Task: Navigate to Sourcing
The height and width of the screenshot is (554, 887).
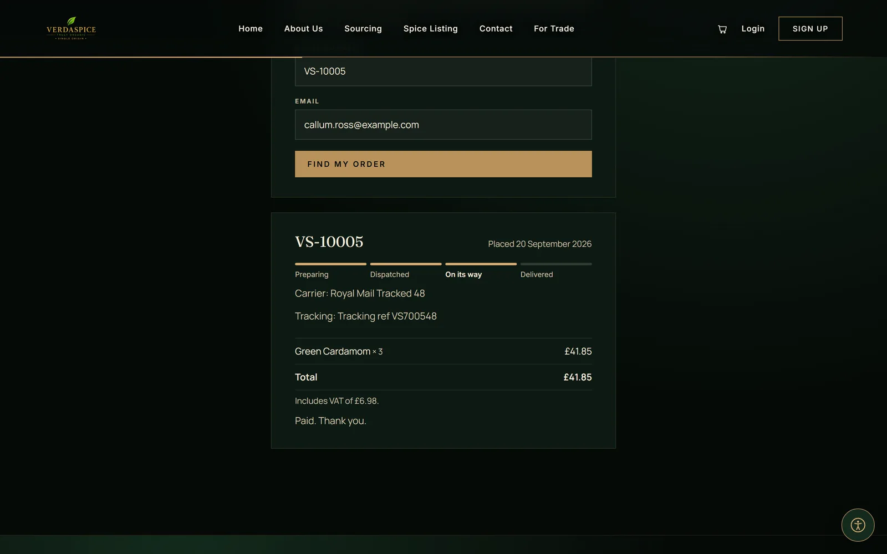Action: click(x=363, y=29)
